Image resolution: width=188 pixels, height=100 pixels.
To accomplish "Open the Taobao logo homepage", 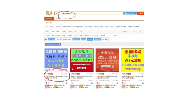I will 49,13.
